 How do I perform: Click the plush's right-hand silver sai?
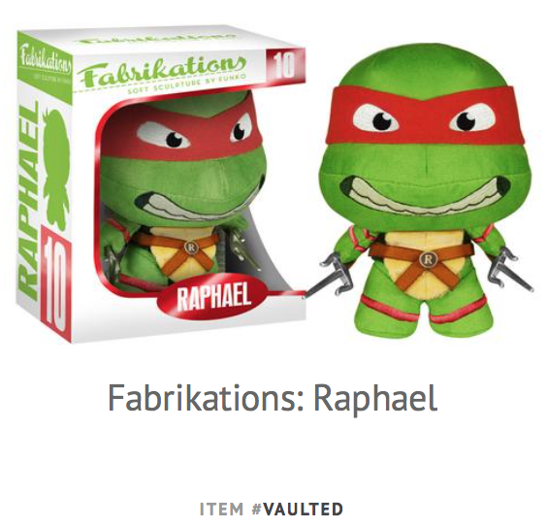click(x=510, y=269)
